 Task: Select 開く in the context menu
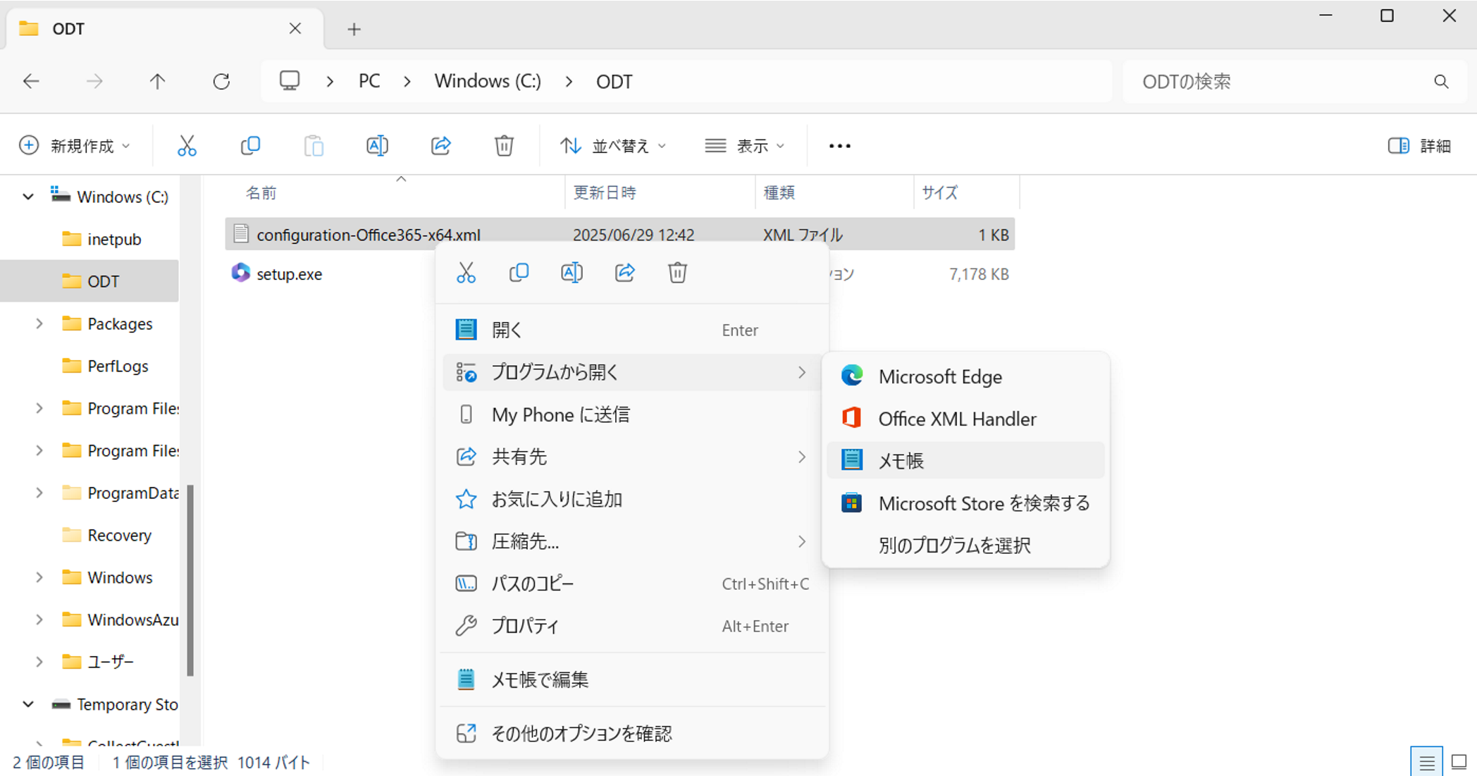[632, 330]
